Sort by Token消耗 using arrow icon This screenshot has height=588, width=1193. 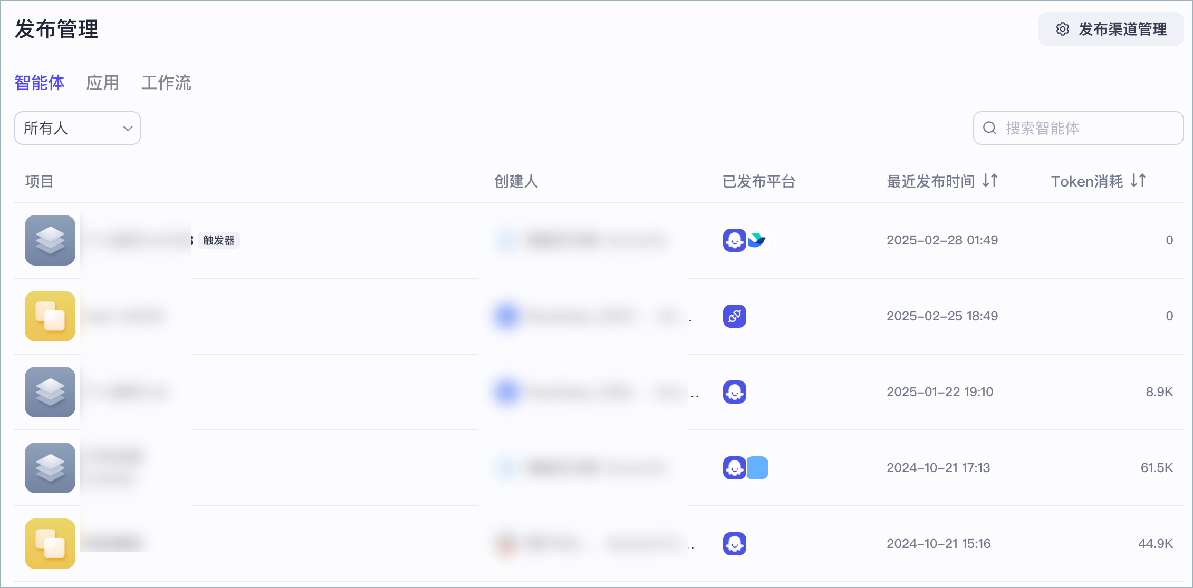pyautogui.click(x=1138, y=181)
